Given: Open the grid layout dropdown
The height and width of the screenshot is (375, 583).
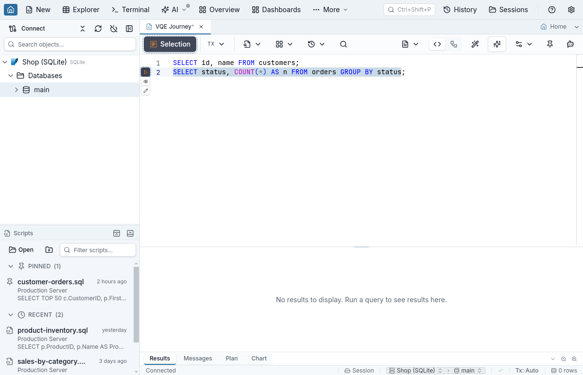Looking at the screenshot, I should coord(284,44).
